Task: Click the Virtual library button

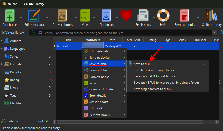Action: 13,33
